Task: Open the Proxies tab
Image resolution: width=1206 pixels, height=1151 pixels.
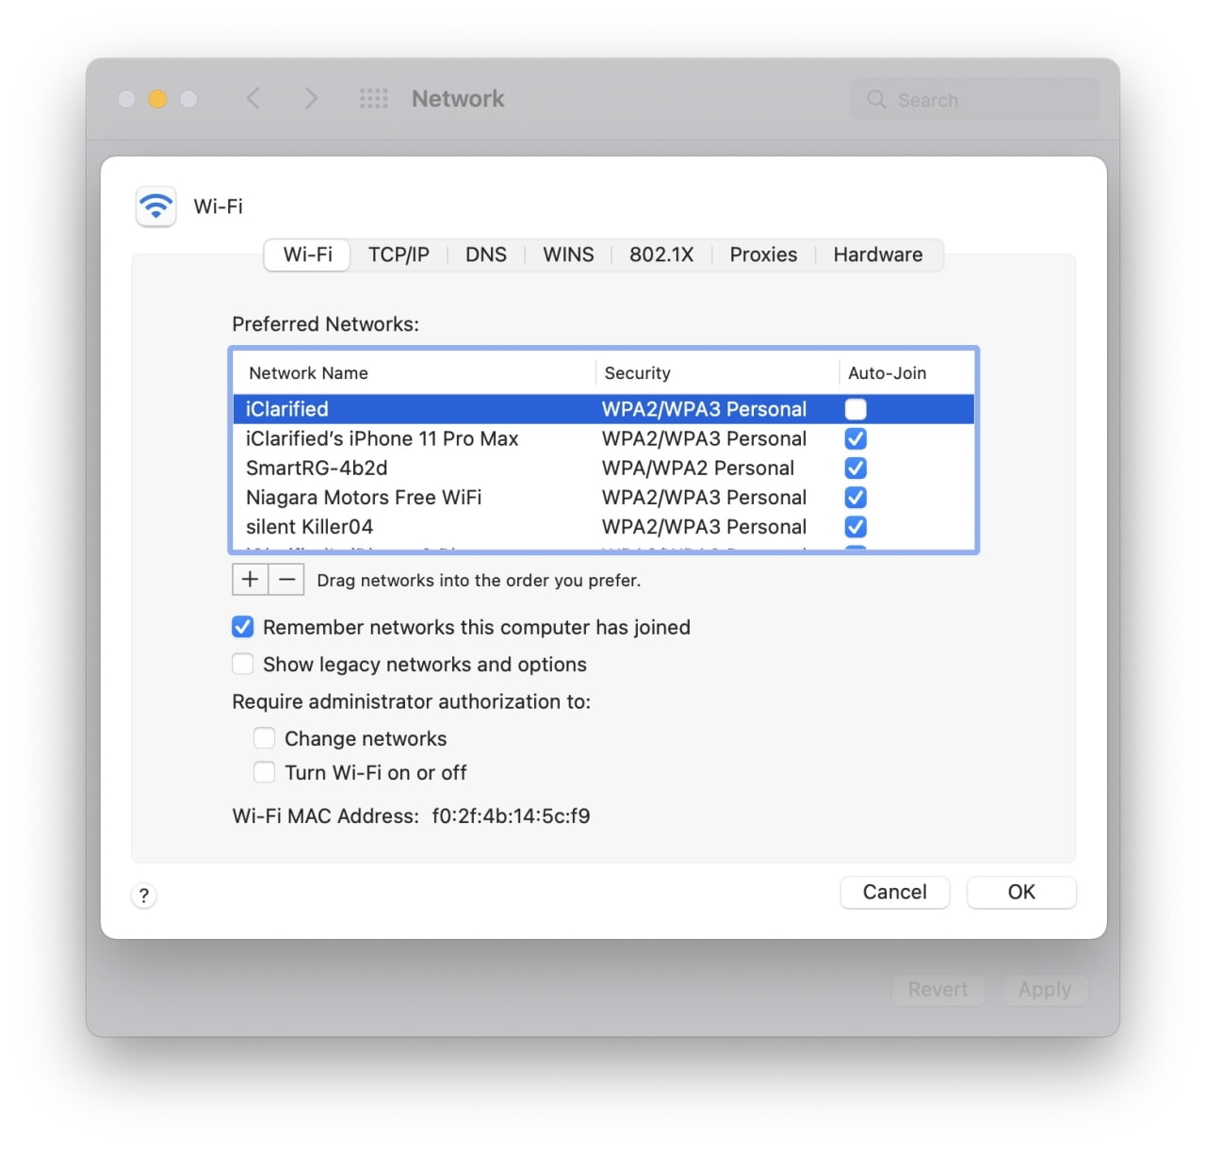Action: click(x=762, y=255)
